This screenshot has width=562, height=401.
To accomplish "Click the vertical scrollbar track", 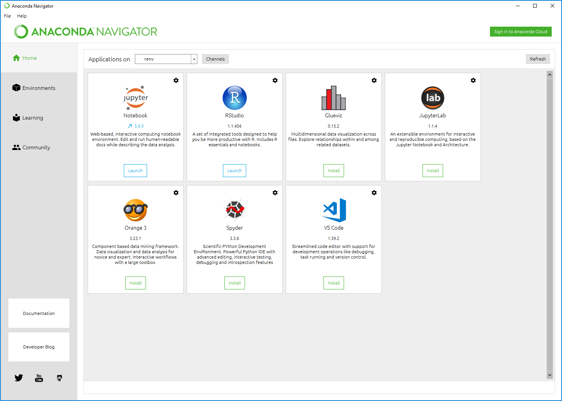I will click(549, 225).
